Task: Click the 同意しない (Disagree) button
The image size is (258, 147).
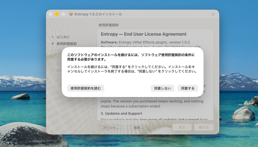Action: [x=162, y=88]
